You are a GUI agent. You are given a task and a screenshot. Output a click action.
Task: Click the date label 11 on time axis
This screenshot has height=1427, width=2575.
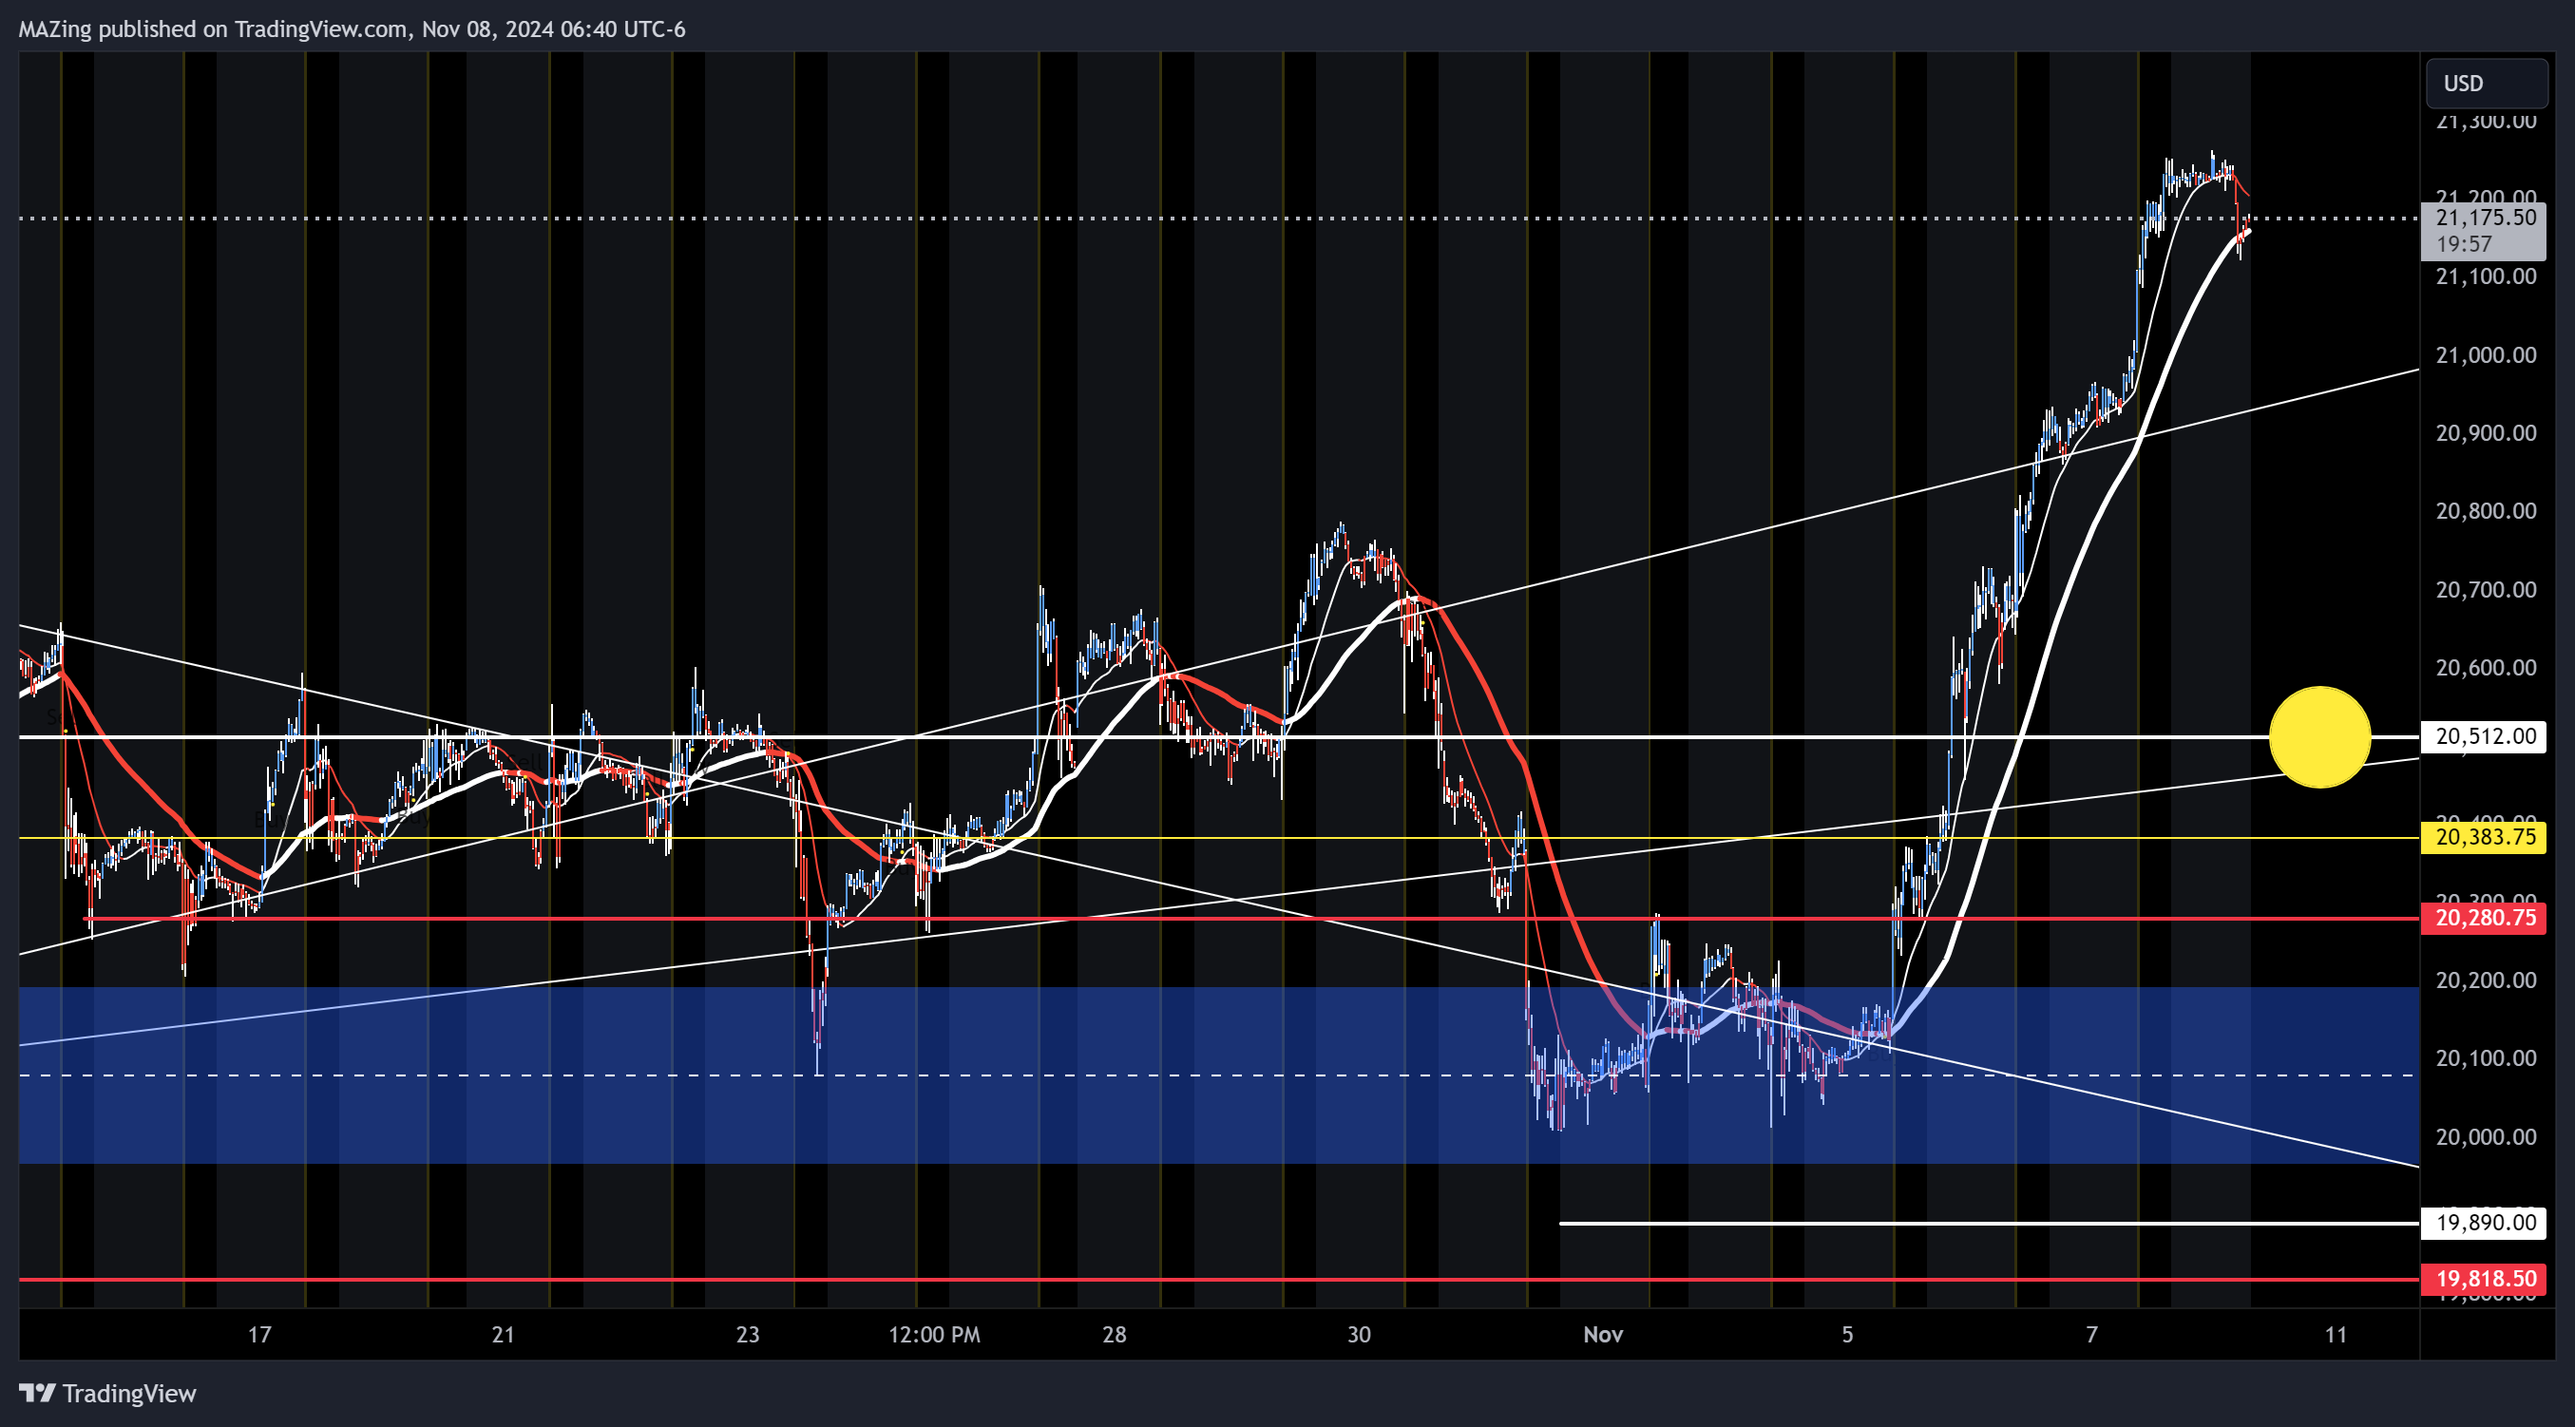pyautogui.click(x=2336, y=1335)
